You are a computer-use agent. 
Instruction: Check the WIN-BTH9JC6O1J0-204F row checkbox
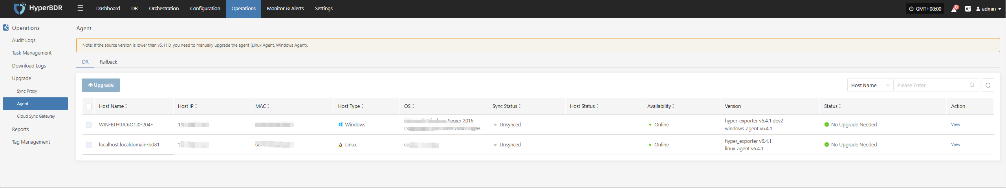point(89,125)
